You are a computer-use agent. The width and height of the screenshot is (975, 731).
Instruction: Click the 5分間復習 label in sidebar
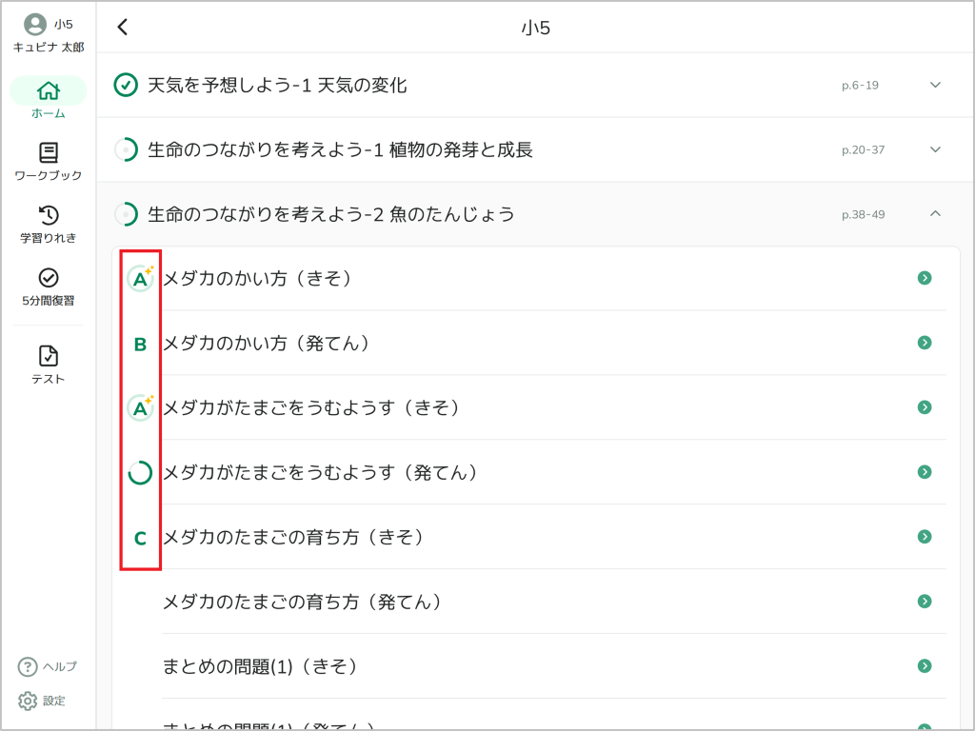[49, 301]
